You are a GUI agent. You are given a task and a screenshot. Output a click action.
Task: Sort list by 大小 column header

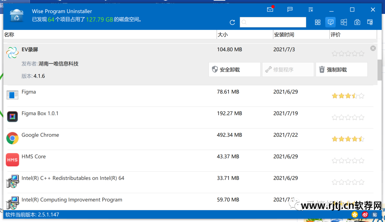click(244, 35)
